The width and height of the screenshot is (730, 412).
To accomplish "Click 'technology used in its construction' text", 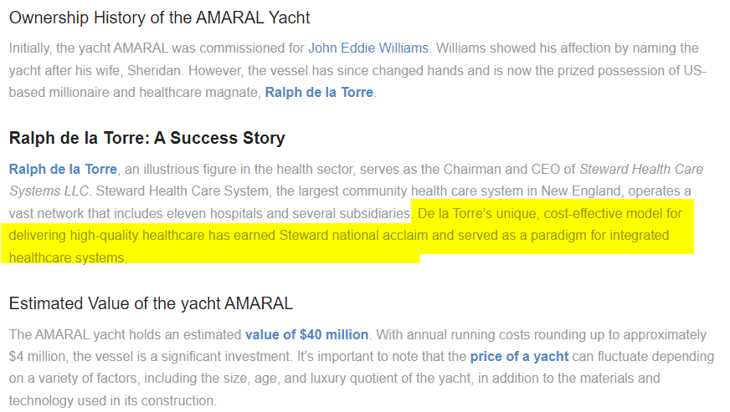I will coord(112,400).
